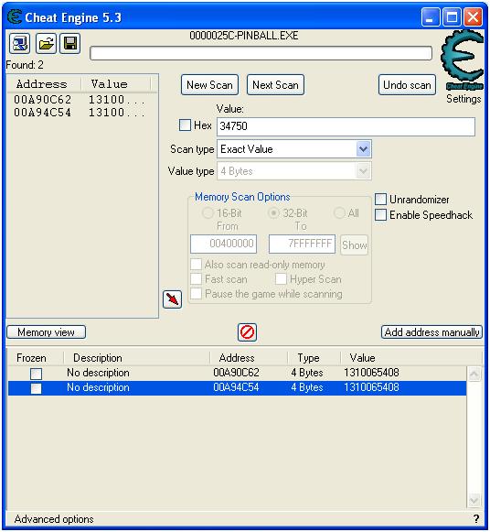Click 4 Bytes type of 00A90C62 row
This screenshot has height=532, width=490.
point(307,373)
